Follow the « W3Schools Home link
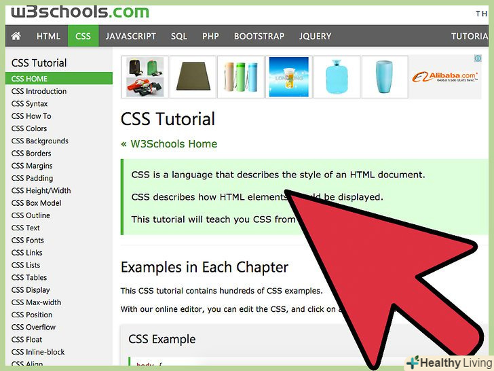494x371 pixels. [x=169, y=144]
